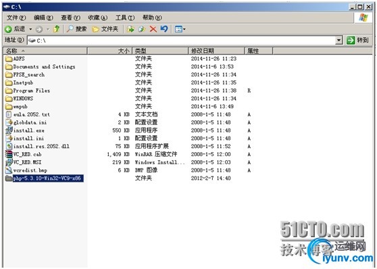Click the Forward arrow toolbar icon
This screenshot has height=269, width=377.
39,29
